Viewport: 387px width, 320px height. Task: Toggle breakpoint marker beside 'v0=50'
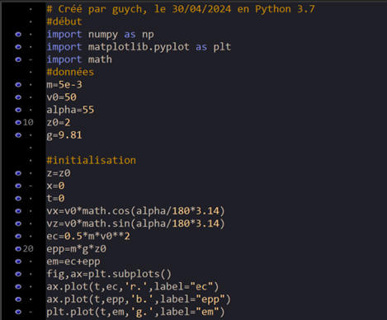(x=18, y=97)
